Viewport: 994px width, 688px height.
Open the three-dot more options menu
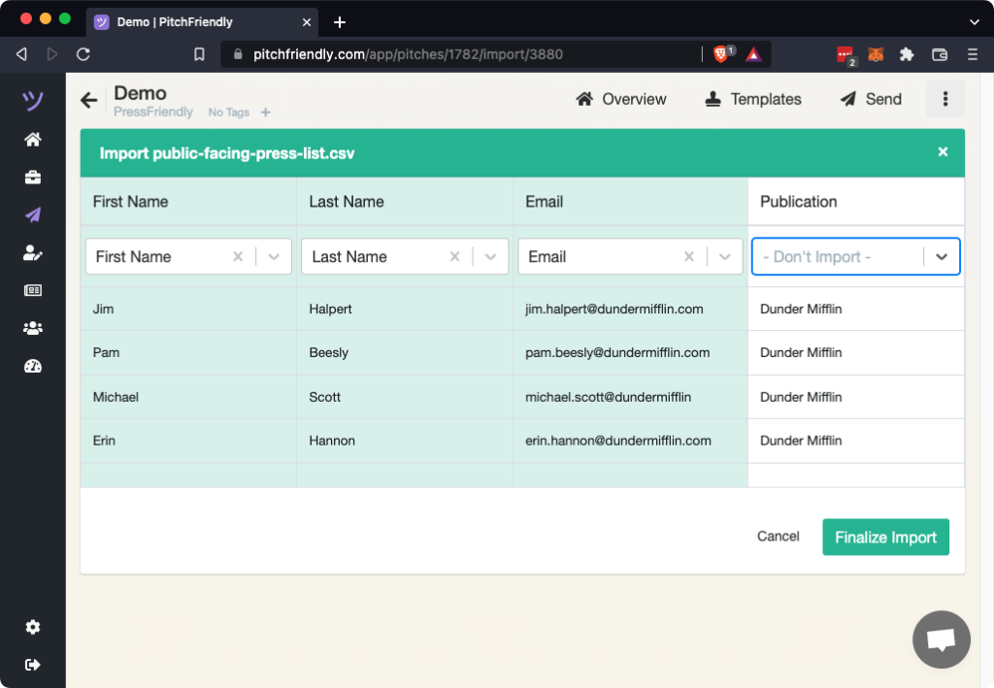pyautogui.click(x=944, y=99)
